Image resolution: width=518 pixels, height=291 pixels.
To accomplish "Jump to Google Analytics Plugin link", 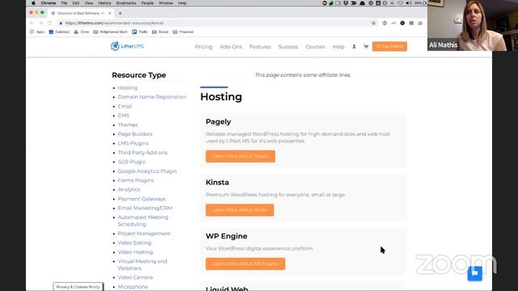I will pos(147,171).
